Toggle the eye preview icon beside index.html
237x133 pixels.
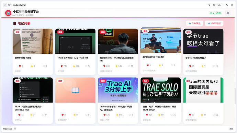[9, 5]
